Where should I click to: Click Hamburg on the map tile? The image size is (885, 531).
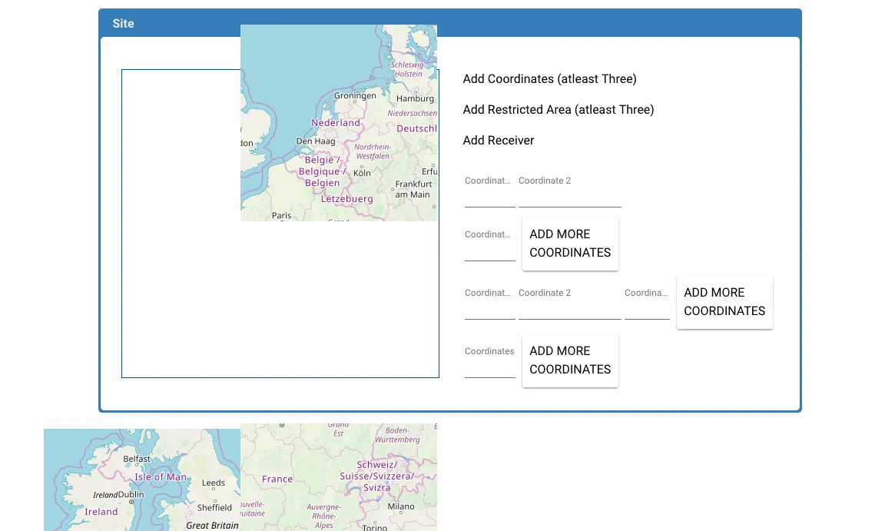(x=415, y=98)
